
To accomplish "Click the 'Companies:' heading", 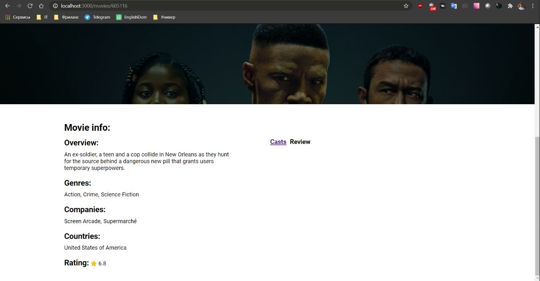I will [x=85, y=210].
